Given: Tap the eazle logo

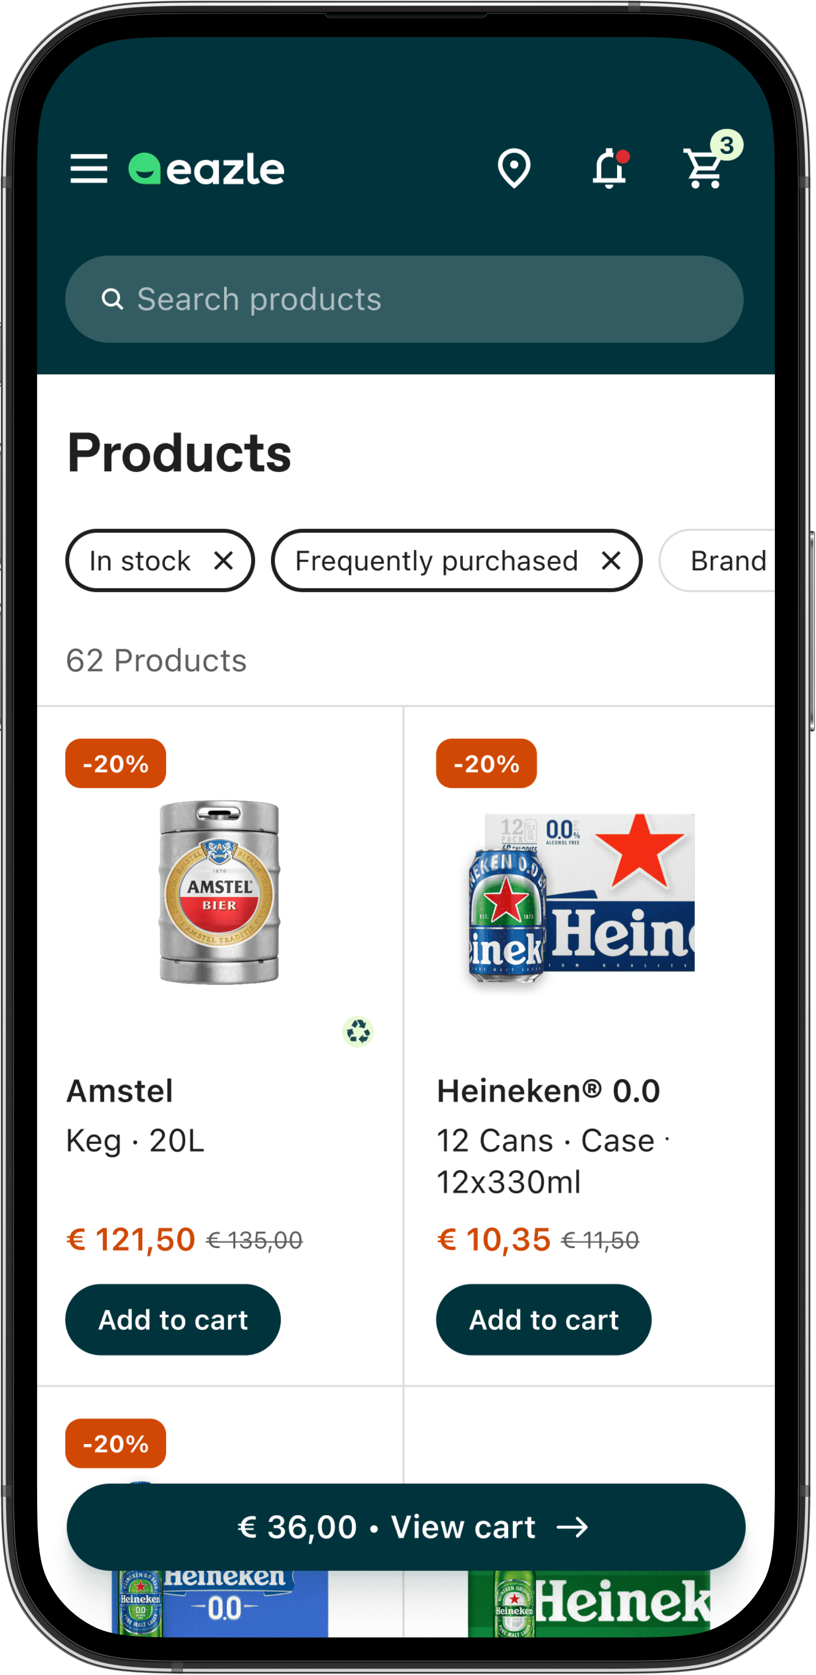Looking at the screenshot, I should [205, 169].
